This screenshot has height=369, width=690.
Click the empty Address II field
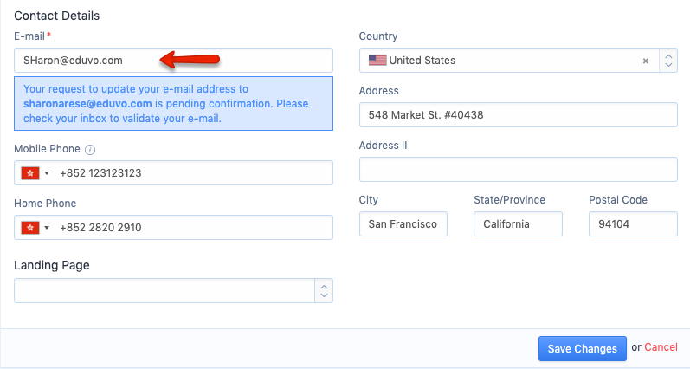[518, 169]
